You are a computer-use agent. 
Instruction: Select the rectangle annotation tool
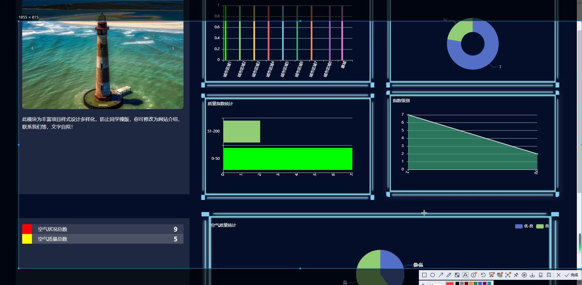[424, 275]
